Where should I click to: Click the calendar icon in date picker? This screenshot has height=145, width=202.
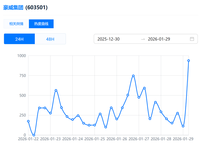click(192, 39)
